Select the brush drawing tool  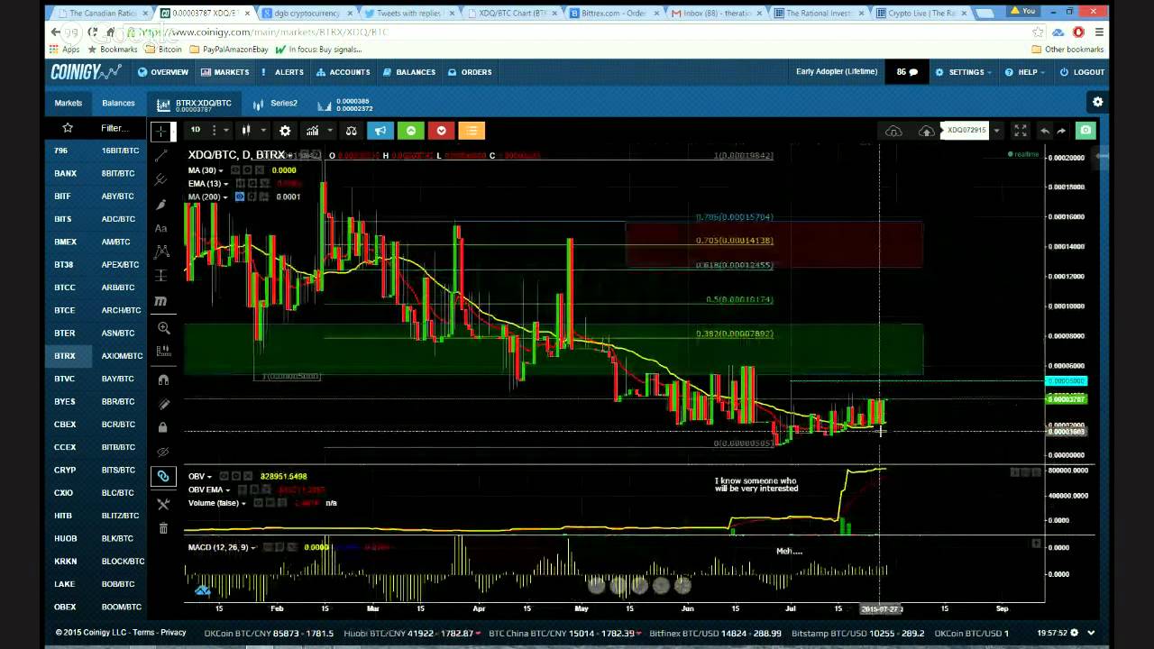[x=161, y=205]
